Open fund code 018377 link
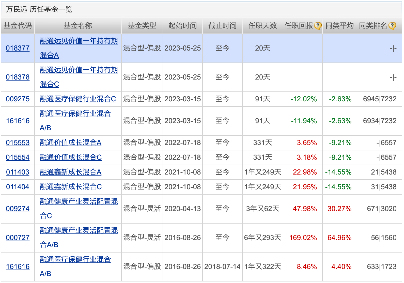The height and width of the screenshot is (283, 404). pyautogui.click(x=18, y=48)
